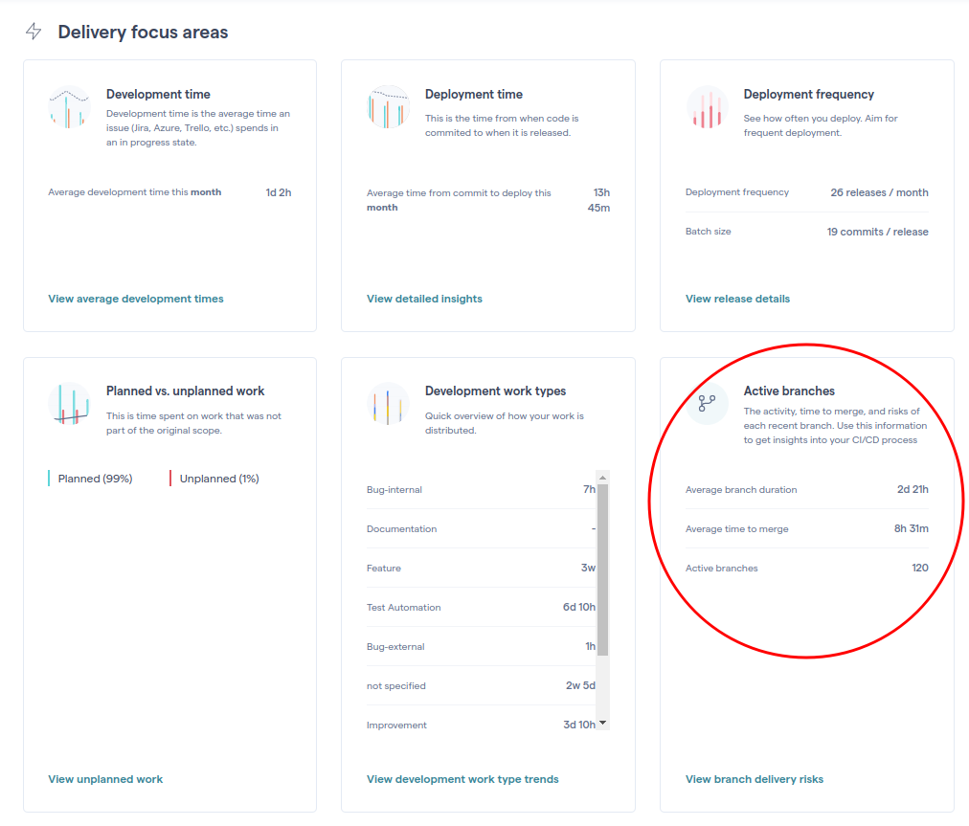Open View release details link
Image resolution: width=969 pixels, height=826 pixels.
(737, 299)
